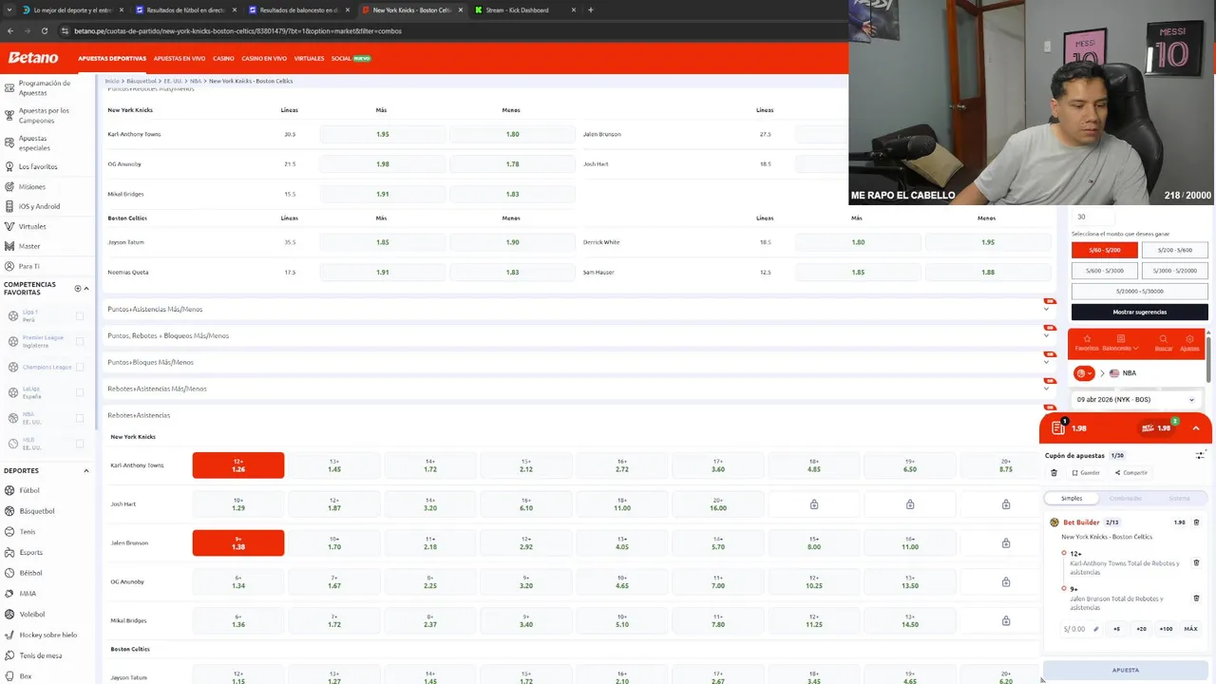Expand Rebotes+Asistencias Más/Menos market
The width and height of the screenshot is (1216, 684).
[578, 389]
